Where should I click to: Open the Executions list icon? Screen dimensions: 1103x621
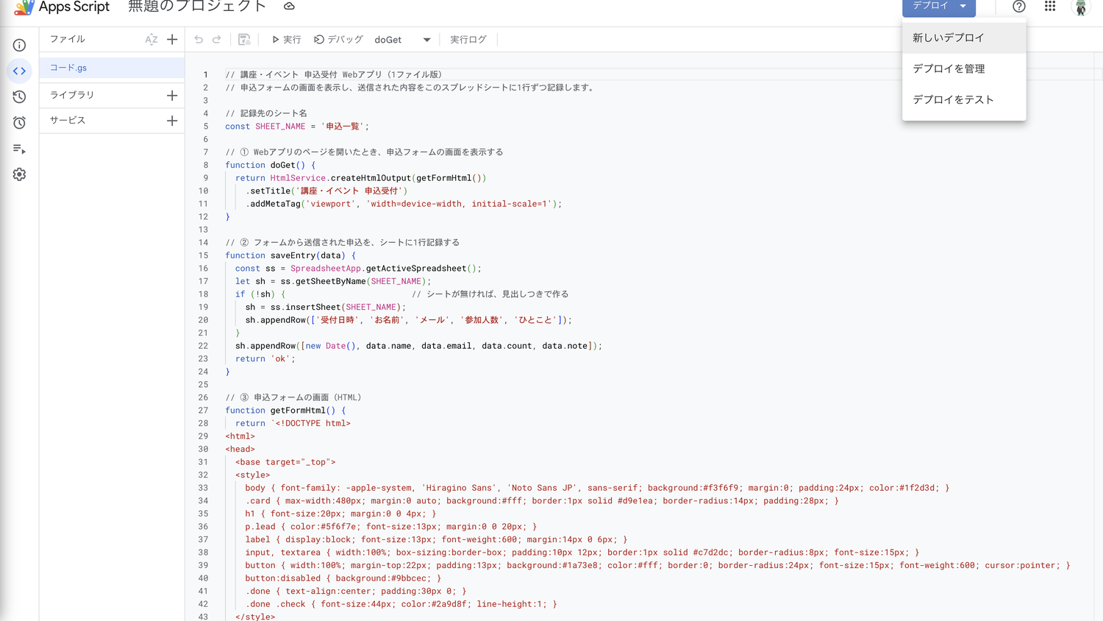pyautogui.click(x=19, y=149)
